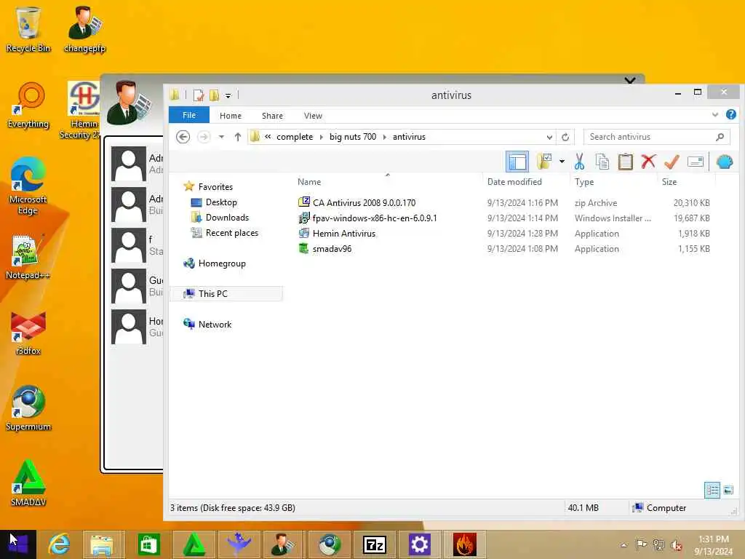Click the blue shell icon in toolbar
The height and width of the screenshot is (559, 745).
click(x=725, y=162)
